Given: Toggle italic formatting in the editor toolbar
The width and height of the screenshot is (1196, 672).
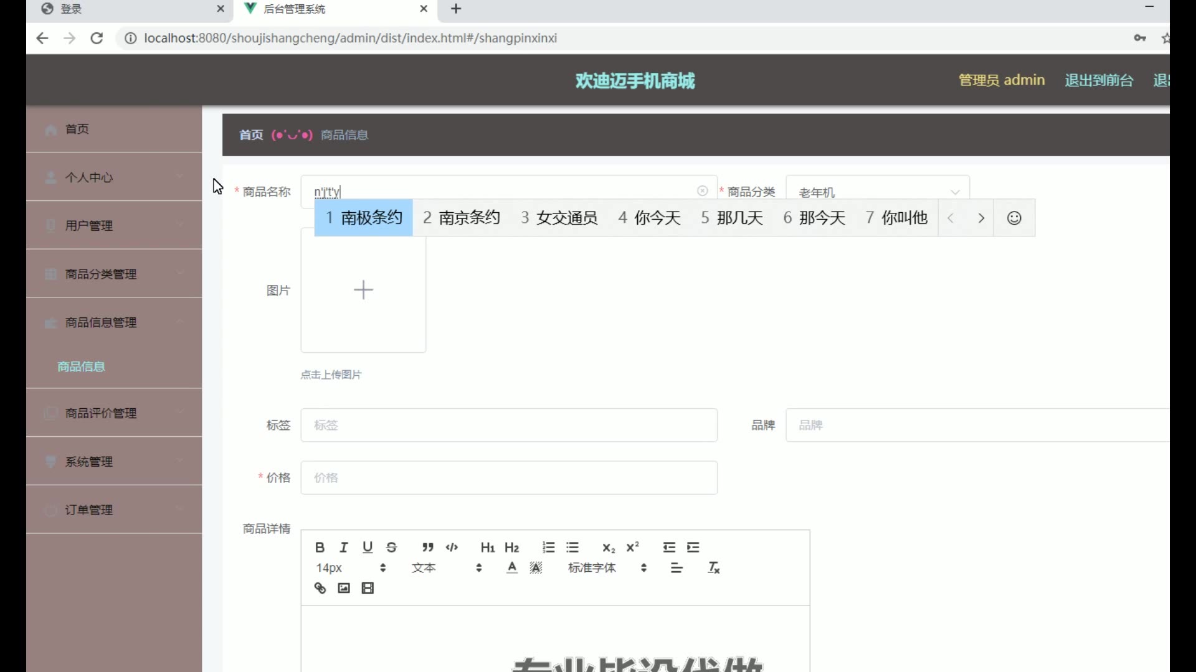Looking at the screenshot, I should point(343,548).
